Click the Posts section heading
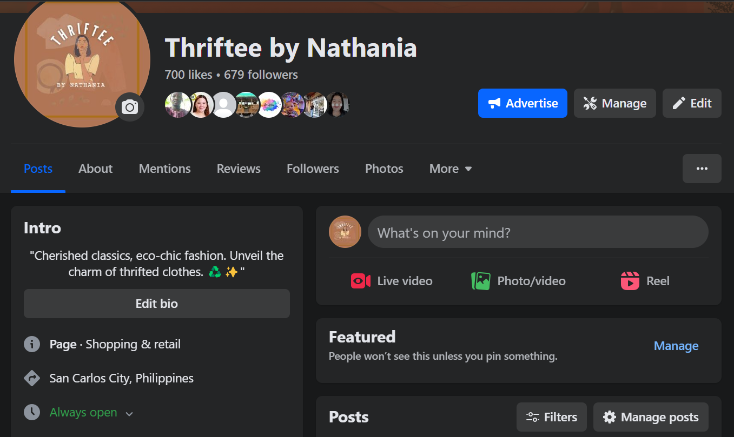The image size is (734, 437). [349, 417]
